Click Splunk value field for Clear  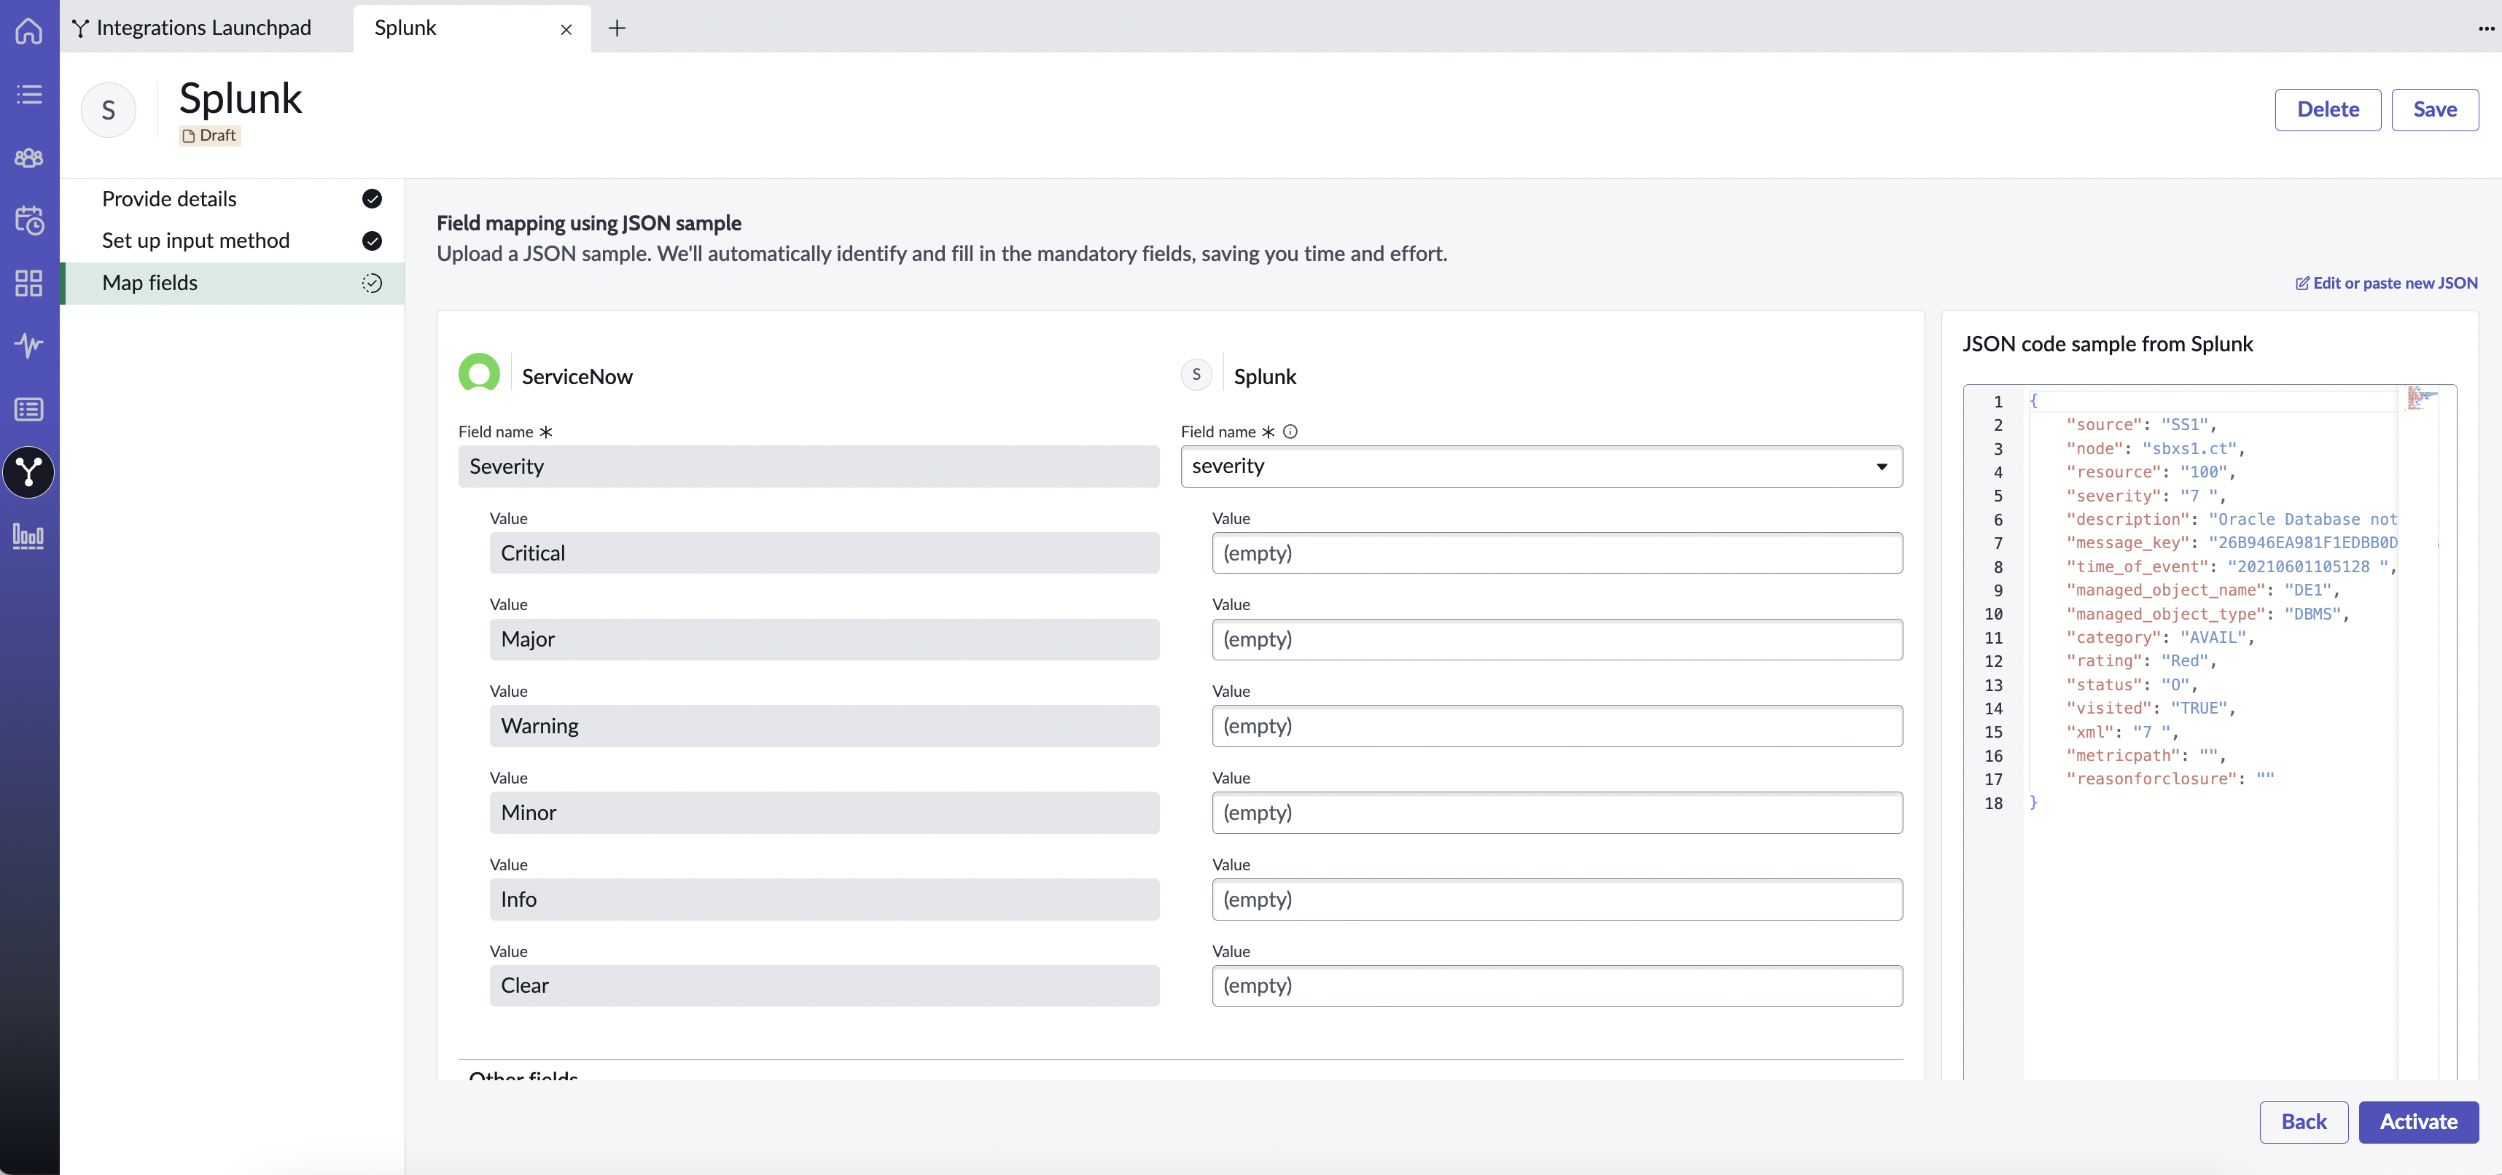tap(1557, 985)
